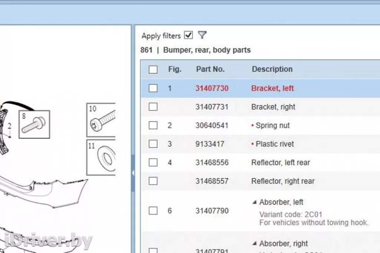
Task: Select the Spring nut description
Action: 273,126
